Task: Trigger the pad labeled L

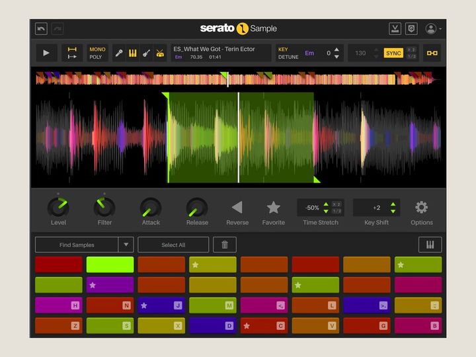Action: pos(315,305)
